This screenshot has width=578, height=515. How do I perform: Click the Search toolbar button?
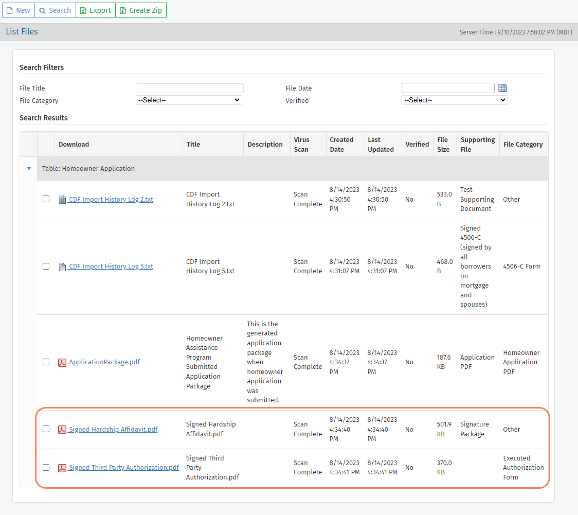click(55, 10)
